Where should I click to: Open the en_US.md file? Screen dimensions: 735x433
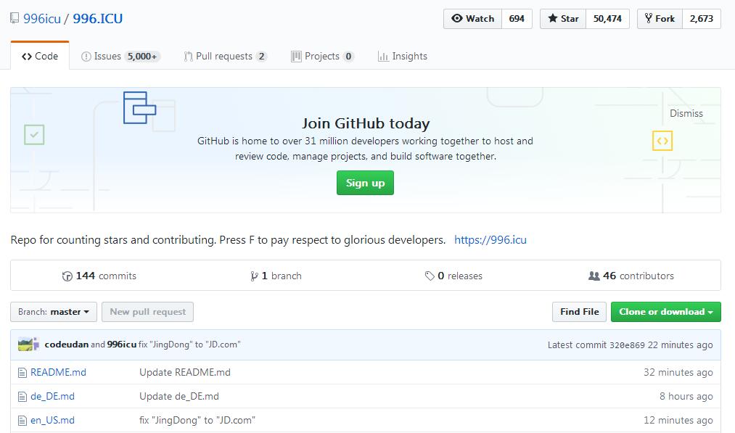52,421
